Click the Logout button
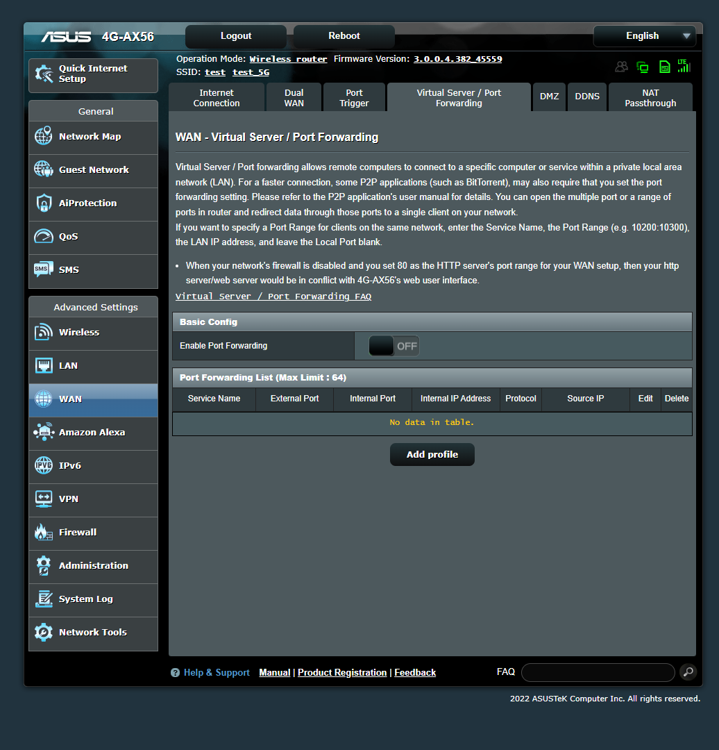Image resolution: width=719 pixels, height=750 pixels. tap(236, 36)
